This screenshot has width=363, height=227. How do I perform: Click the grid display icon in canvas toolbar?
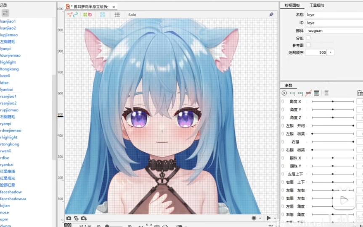[117, 15]
